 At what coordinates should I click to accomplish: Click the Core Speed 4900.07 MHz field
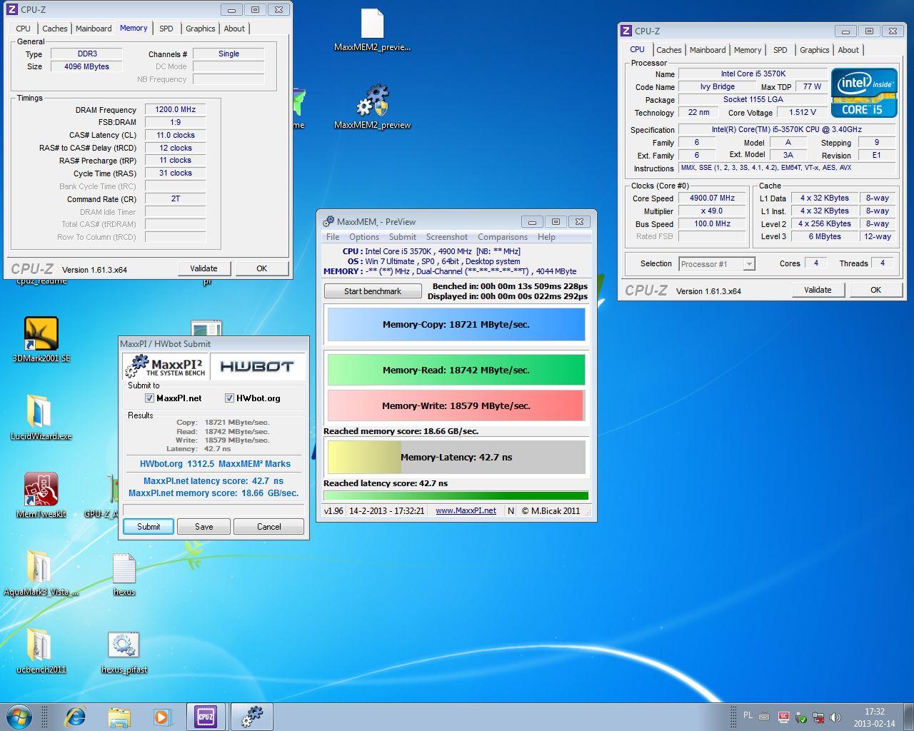click(712, 198)
